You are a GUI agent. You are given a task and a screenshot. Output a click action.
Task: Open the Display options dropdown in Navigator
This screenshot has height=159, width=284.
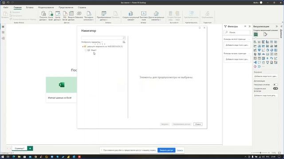pyautogui.click(x=92, y=42)
